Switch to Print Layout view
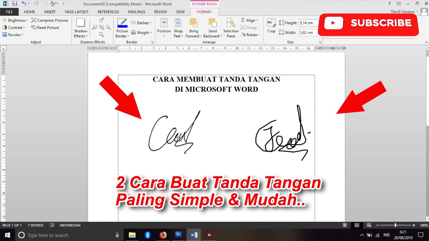 click(357, 225)
